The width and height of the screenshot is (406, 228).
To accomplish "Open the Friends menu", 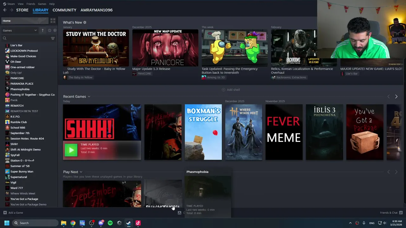I will (31, 4).
